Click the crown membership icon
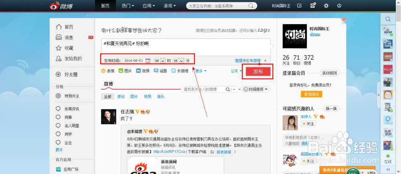Screen dimensions: 401x174 point(339,6)
